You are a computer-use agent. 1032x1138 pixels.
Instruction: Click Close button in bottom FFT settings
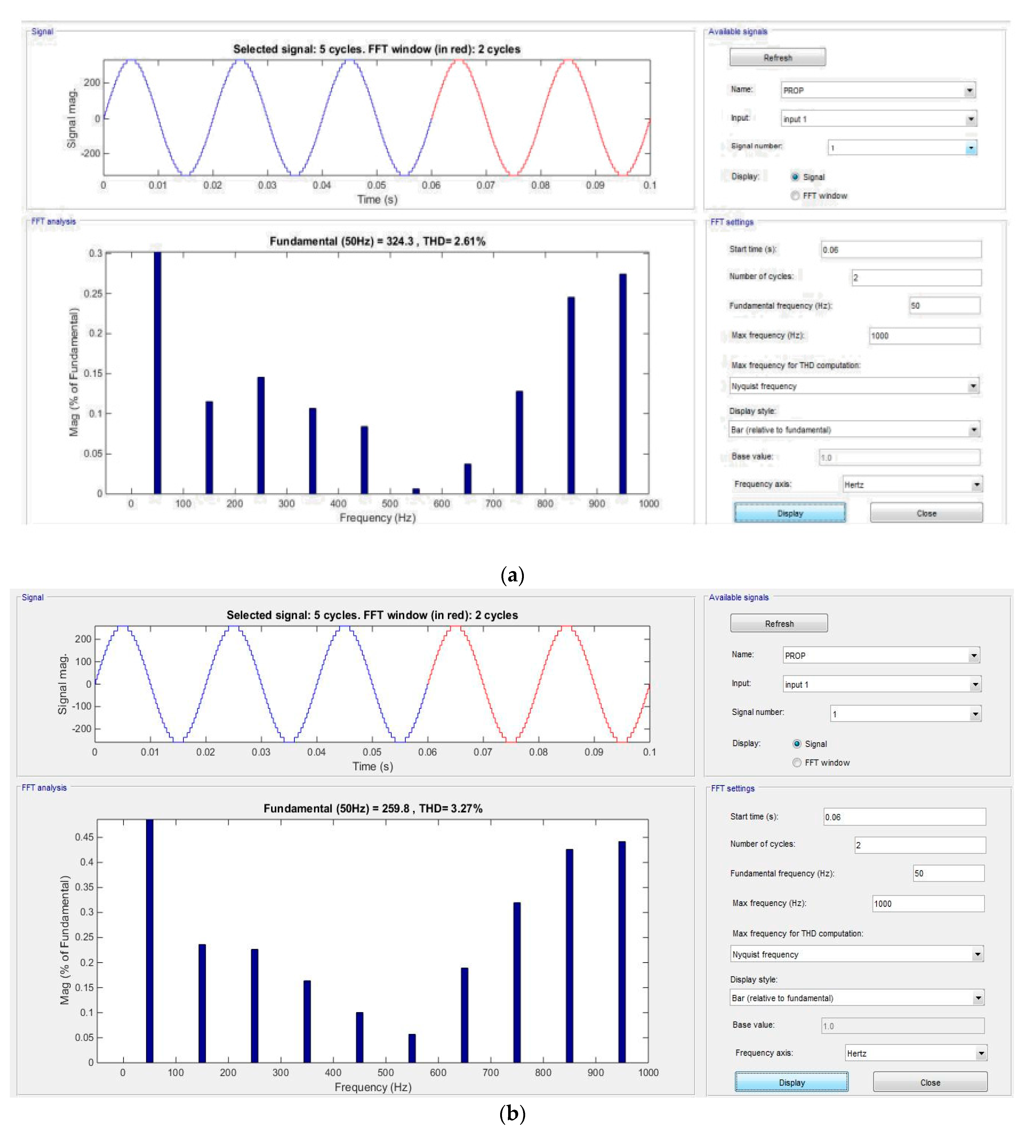click(930, 1082)
